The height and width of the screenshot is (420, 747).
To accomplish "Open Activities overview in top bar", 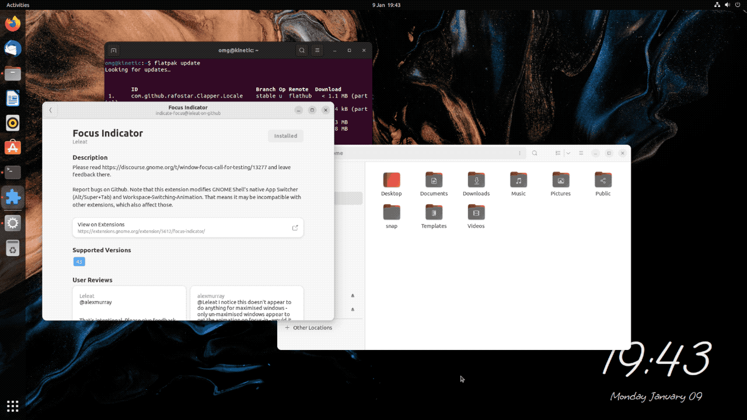I will (x=18, y=5).
